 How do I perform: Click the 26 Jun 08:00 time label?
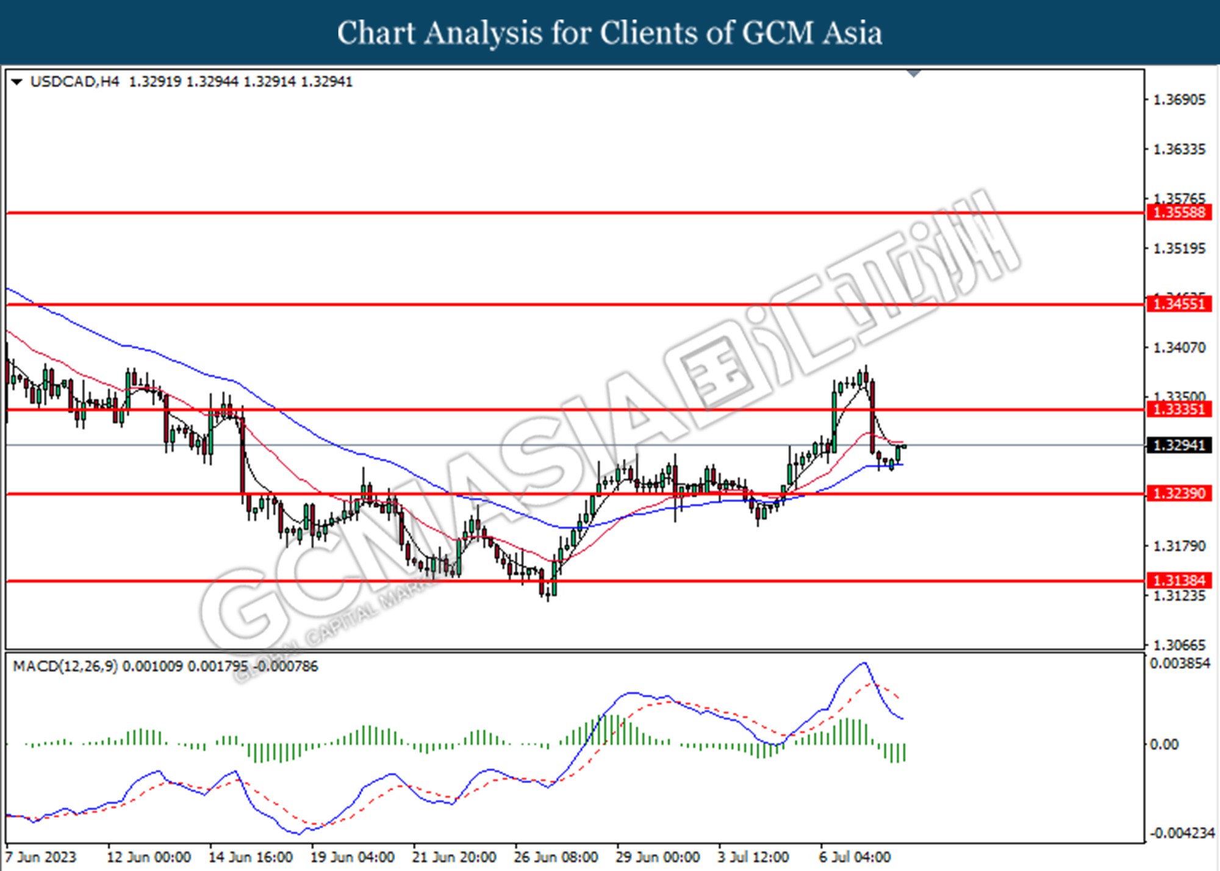[x=556, y=857]
